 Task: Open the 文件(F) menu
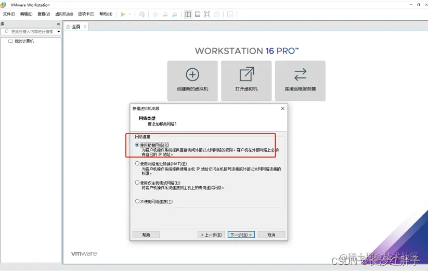(x=9, y=14)
